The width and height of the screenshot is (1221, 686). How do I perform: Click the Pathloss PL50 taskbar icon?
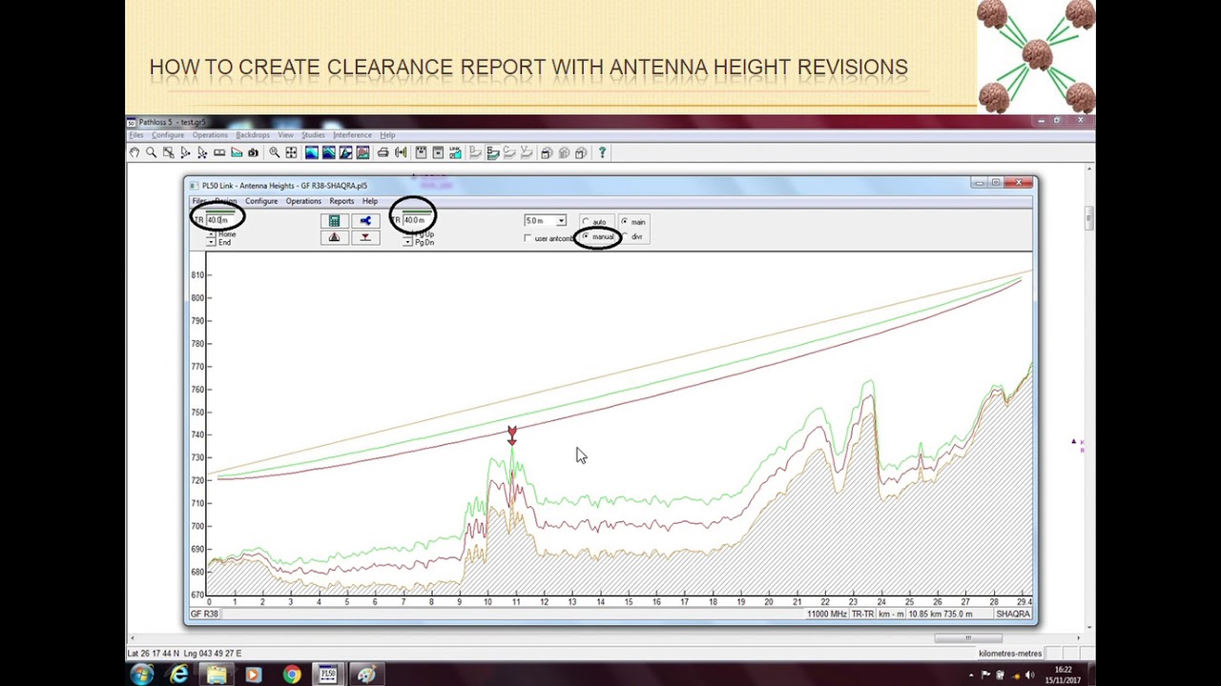pos(328,676)
